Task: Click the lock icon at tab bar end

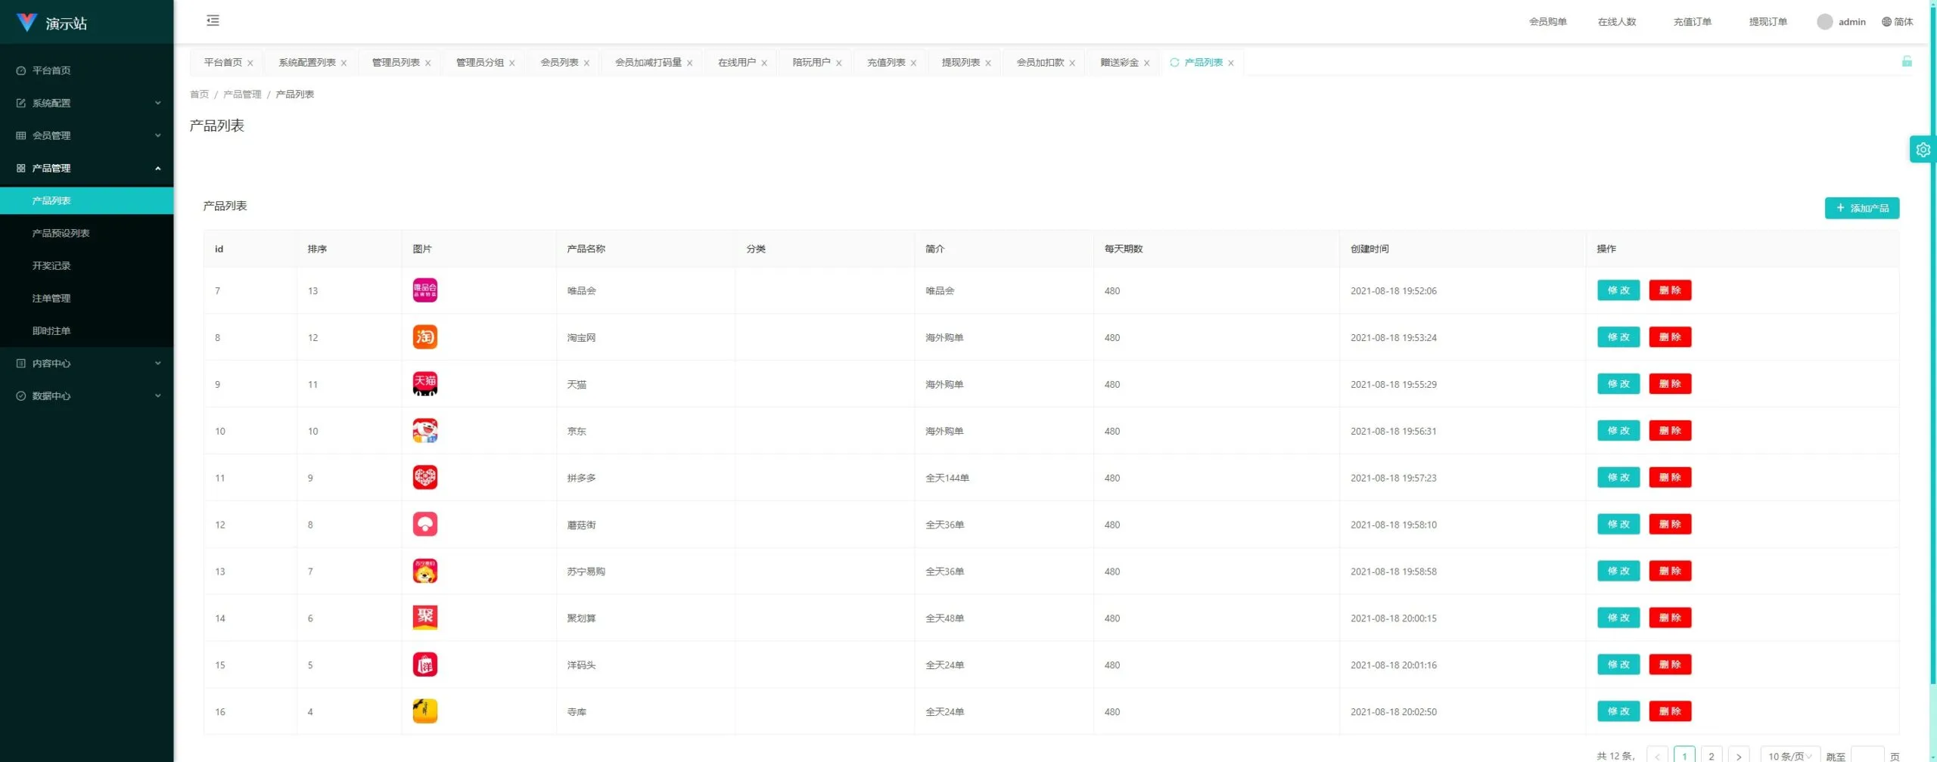Action: point(1907,62)
